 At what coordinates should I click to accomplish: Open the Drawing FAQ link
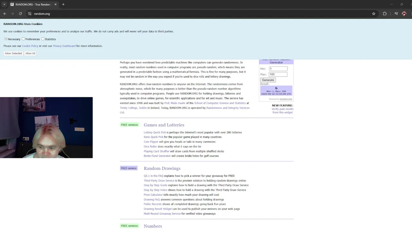coord(152,199)
